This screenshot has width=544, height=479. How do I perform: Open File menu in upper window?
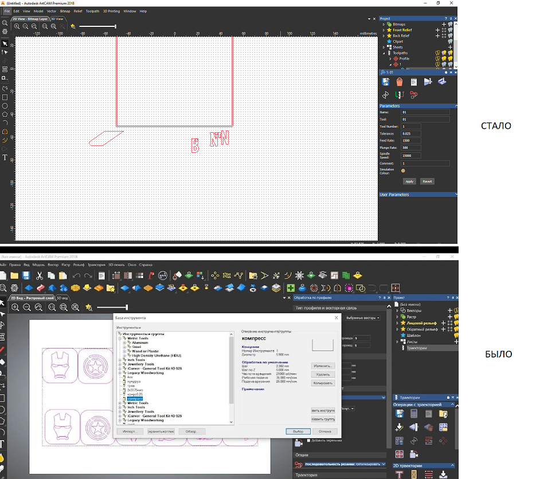(x=7, y=11)
